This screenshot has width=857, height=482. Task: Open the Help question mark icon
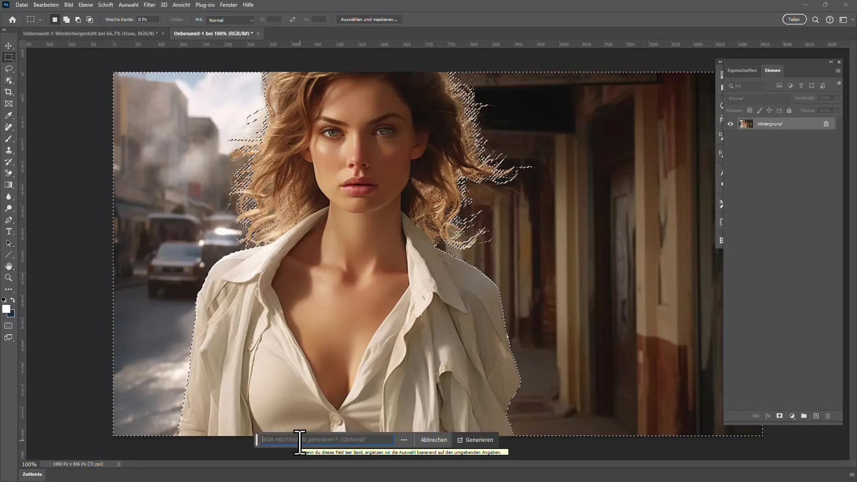tap(830, 20)
